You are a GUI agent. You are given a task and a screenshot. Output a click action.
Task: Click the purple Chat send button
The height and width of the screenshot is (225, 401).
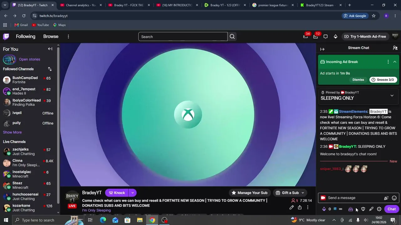click(x=392, y=209)
